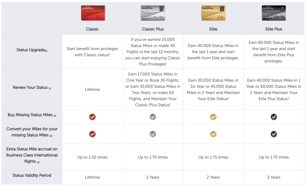Click the black Elite Plus card image
Image resolution: width=307 pixels, height=187 pixels.
point(274,13)
